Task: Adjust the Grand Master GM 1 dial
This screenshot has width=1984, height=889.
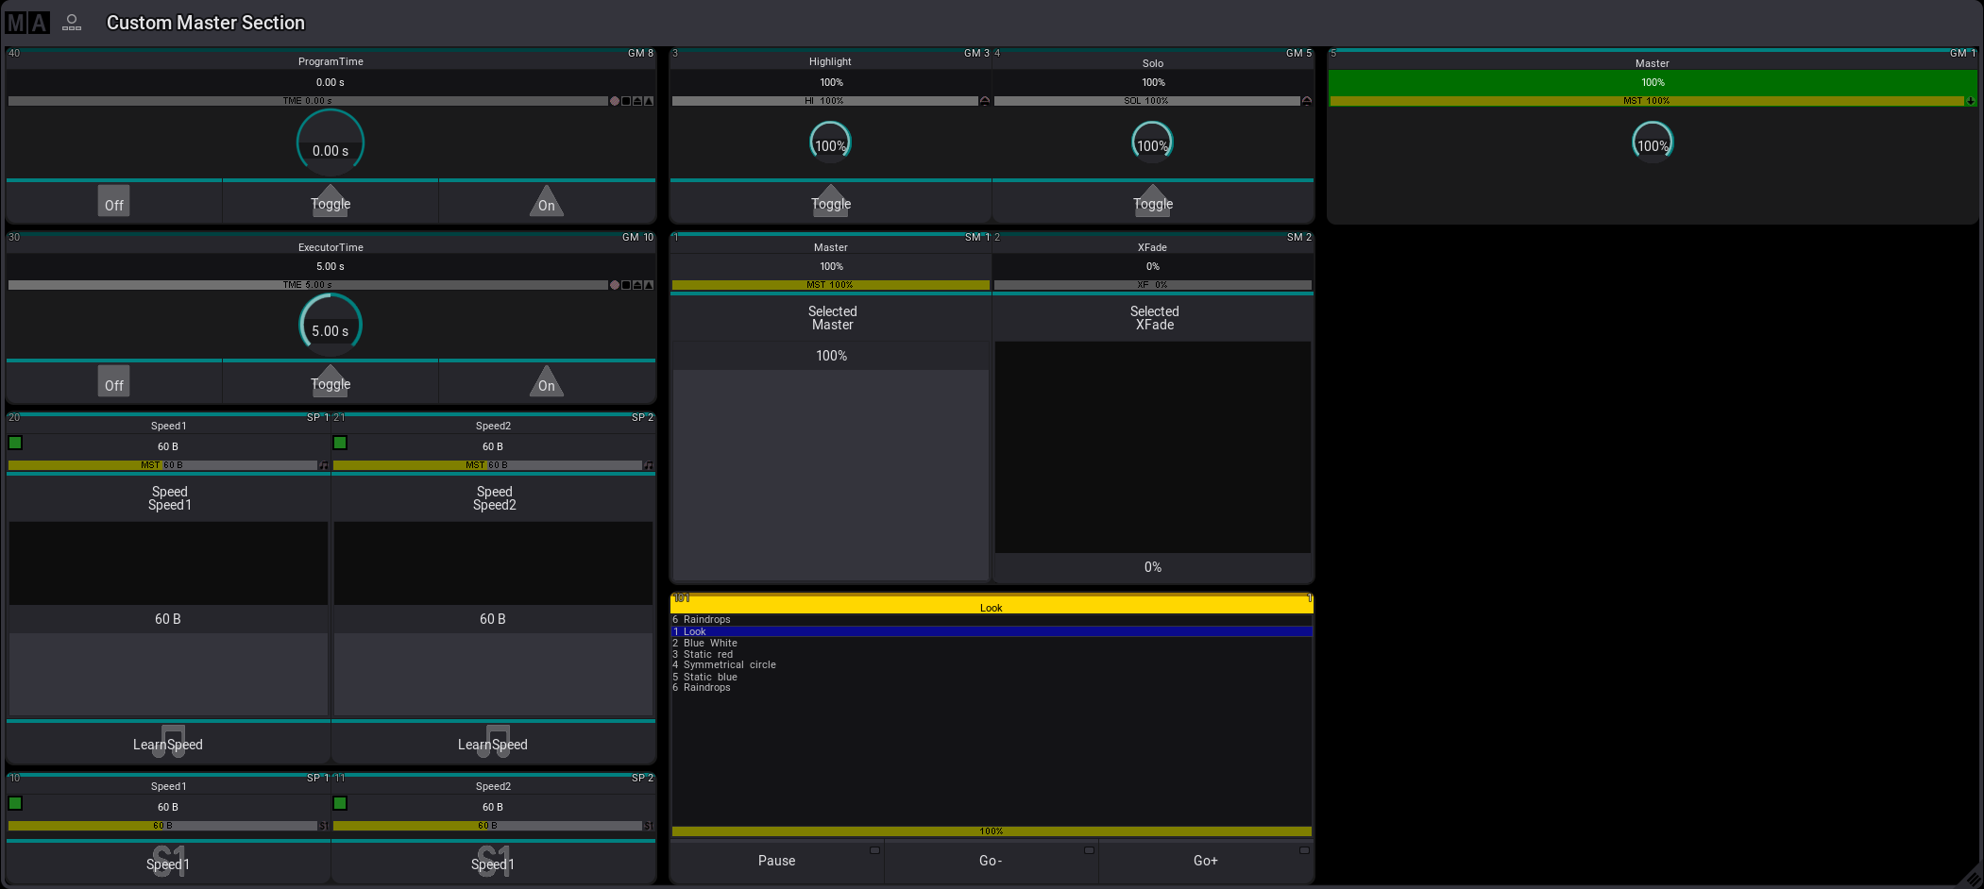Action: click(x=1653, y=143)
